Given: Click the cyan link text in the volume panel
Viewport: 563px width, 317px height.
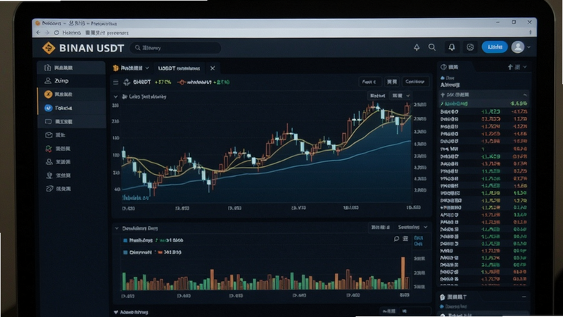Looking at the screenshot, I should (x=418, y=241).
